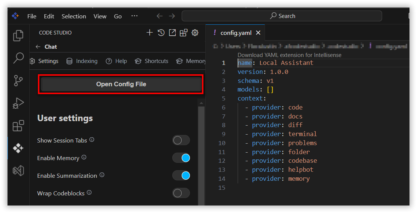Turn off Enable Summarization switch
The width and height of the screenshot is (417, 213).
pos(181,175)
